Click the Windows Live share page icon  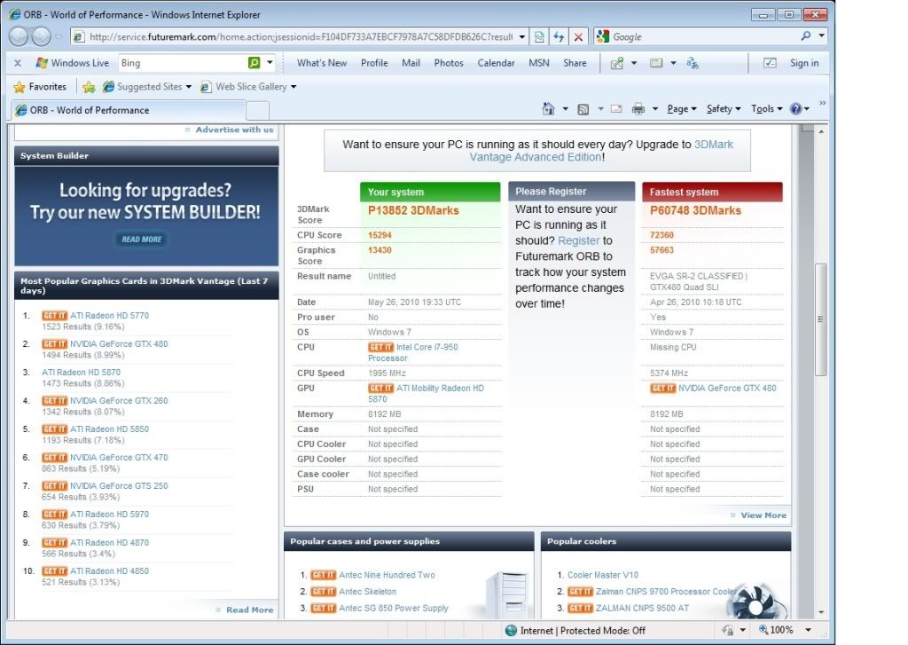click(x=617, y=63)
